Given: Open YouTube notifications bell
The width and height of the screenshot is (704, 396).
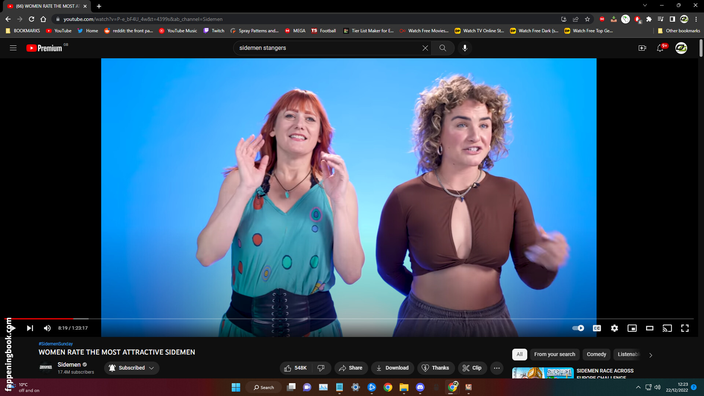Looking at the screenshot, I should (660, 48).
